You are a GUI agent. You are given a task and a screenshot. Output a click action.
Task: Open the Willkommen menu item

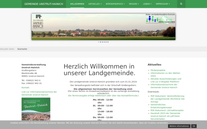point(77,4)
